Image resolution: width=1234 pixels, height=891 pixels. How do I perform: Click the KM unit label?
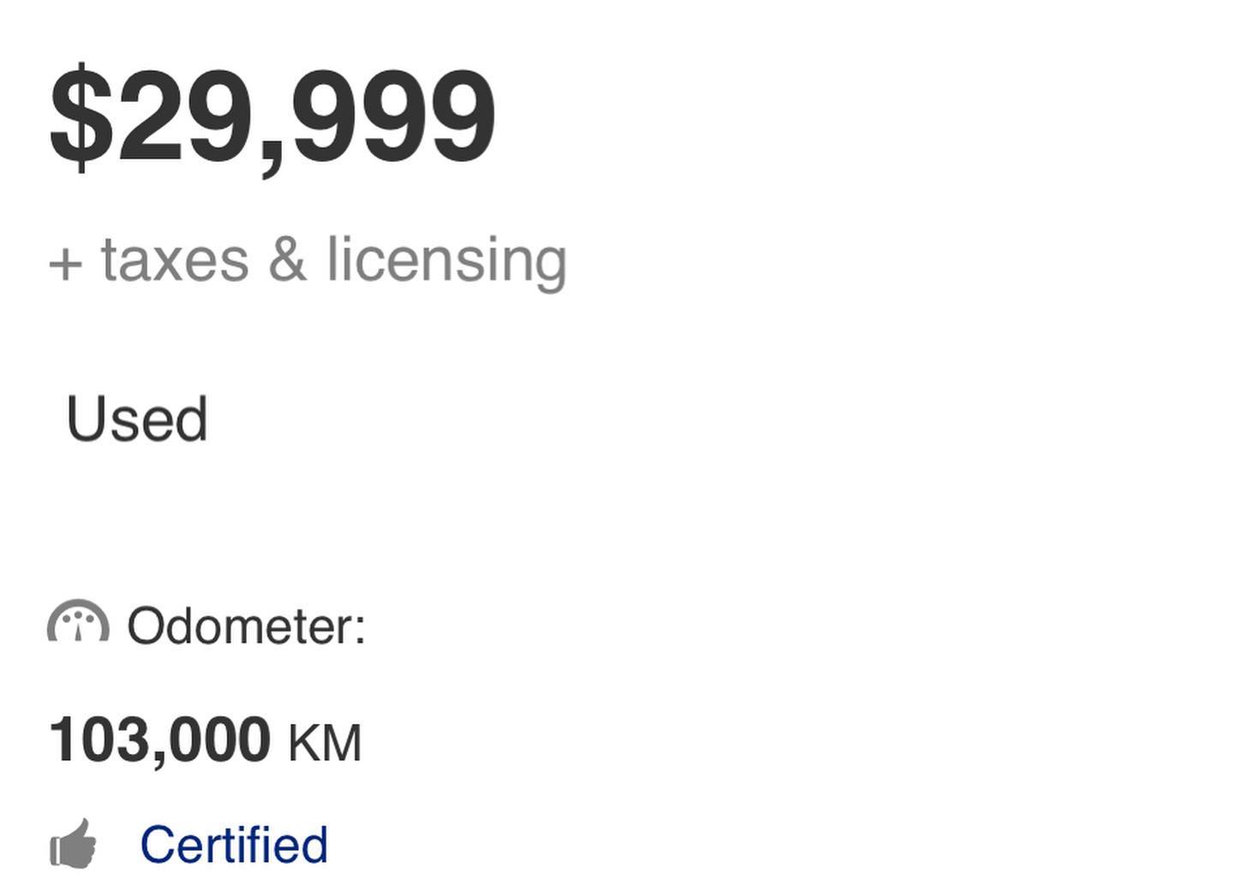pos(325,743)
